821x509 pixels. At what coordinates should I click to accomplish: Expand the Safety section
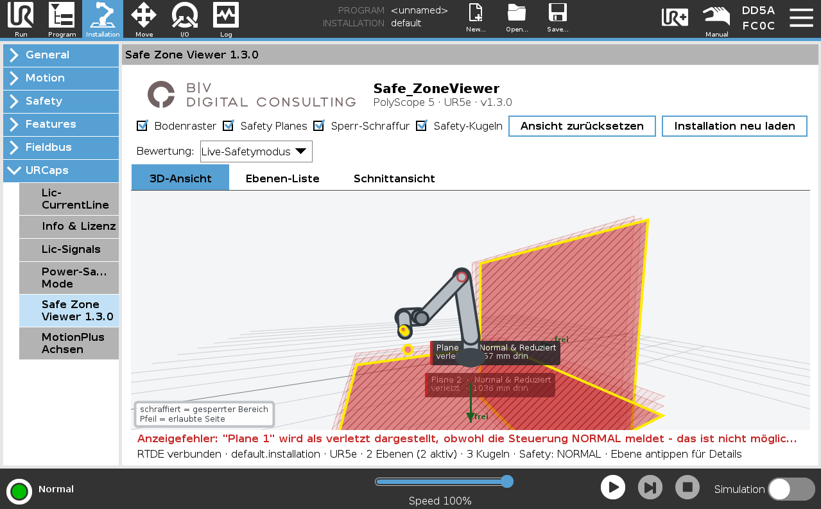pyautogui.click(x=61, y=101)
